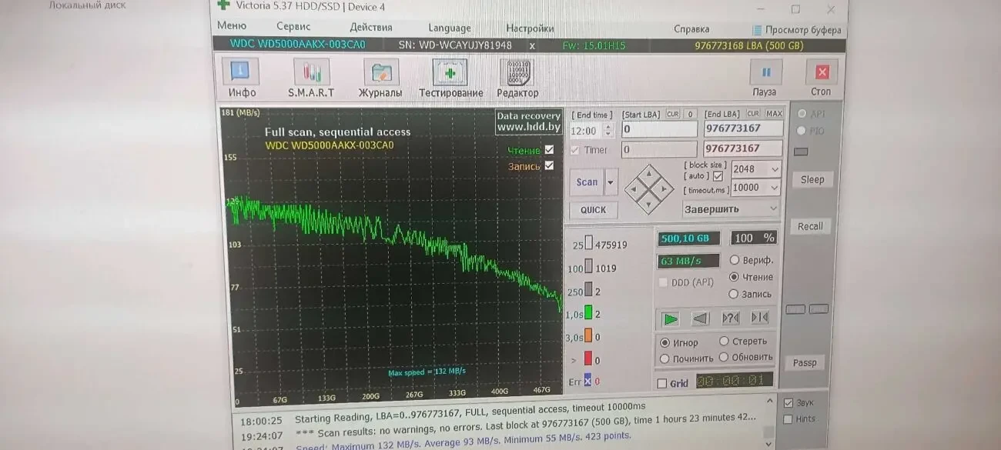This screenshot has width=1001, height=450.
Task: Open the S.M.A.R.T attributes icon
Action: tap(311, 73)
